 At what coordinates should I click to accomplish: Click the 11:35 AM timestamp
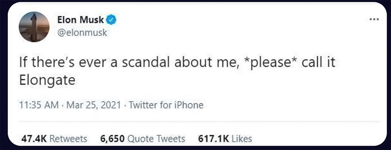point(39,105)
